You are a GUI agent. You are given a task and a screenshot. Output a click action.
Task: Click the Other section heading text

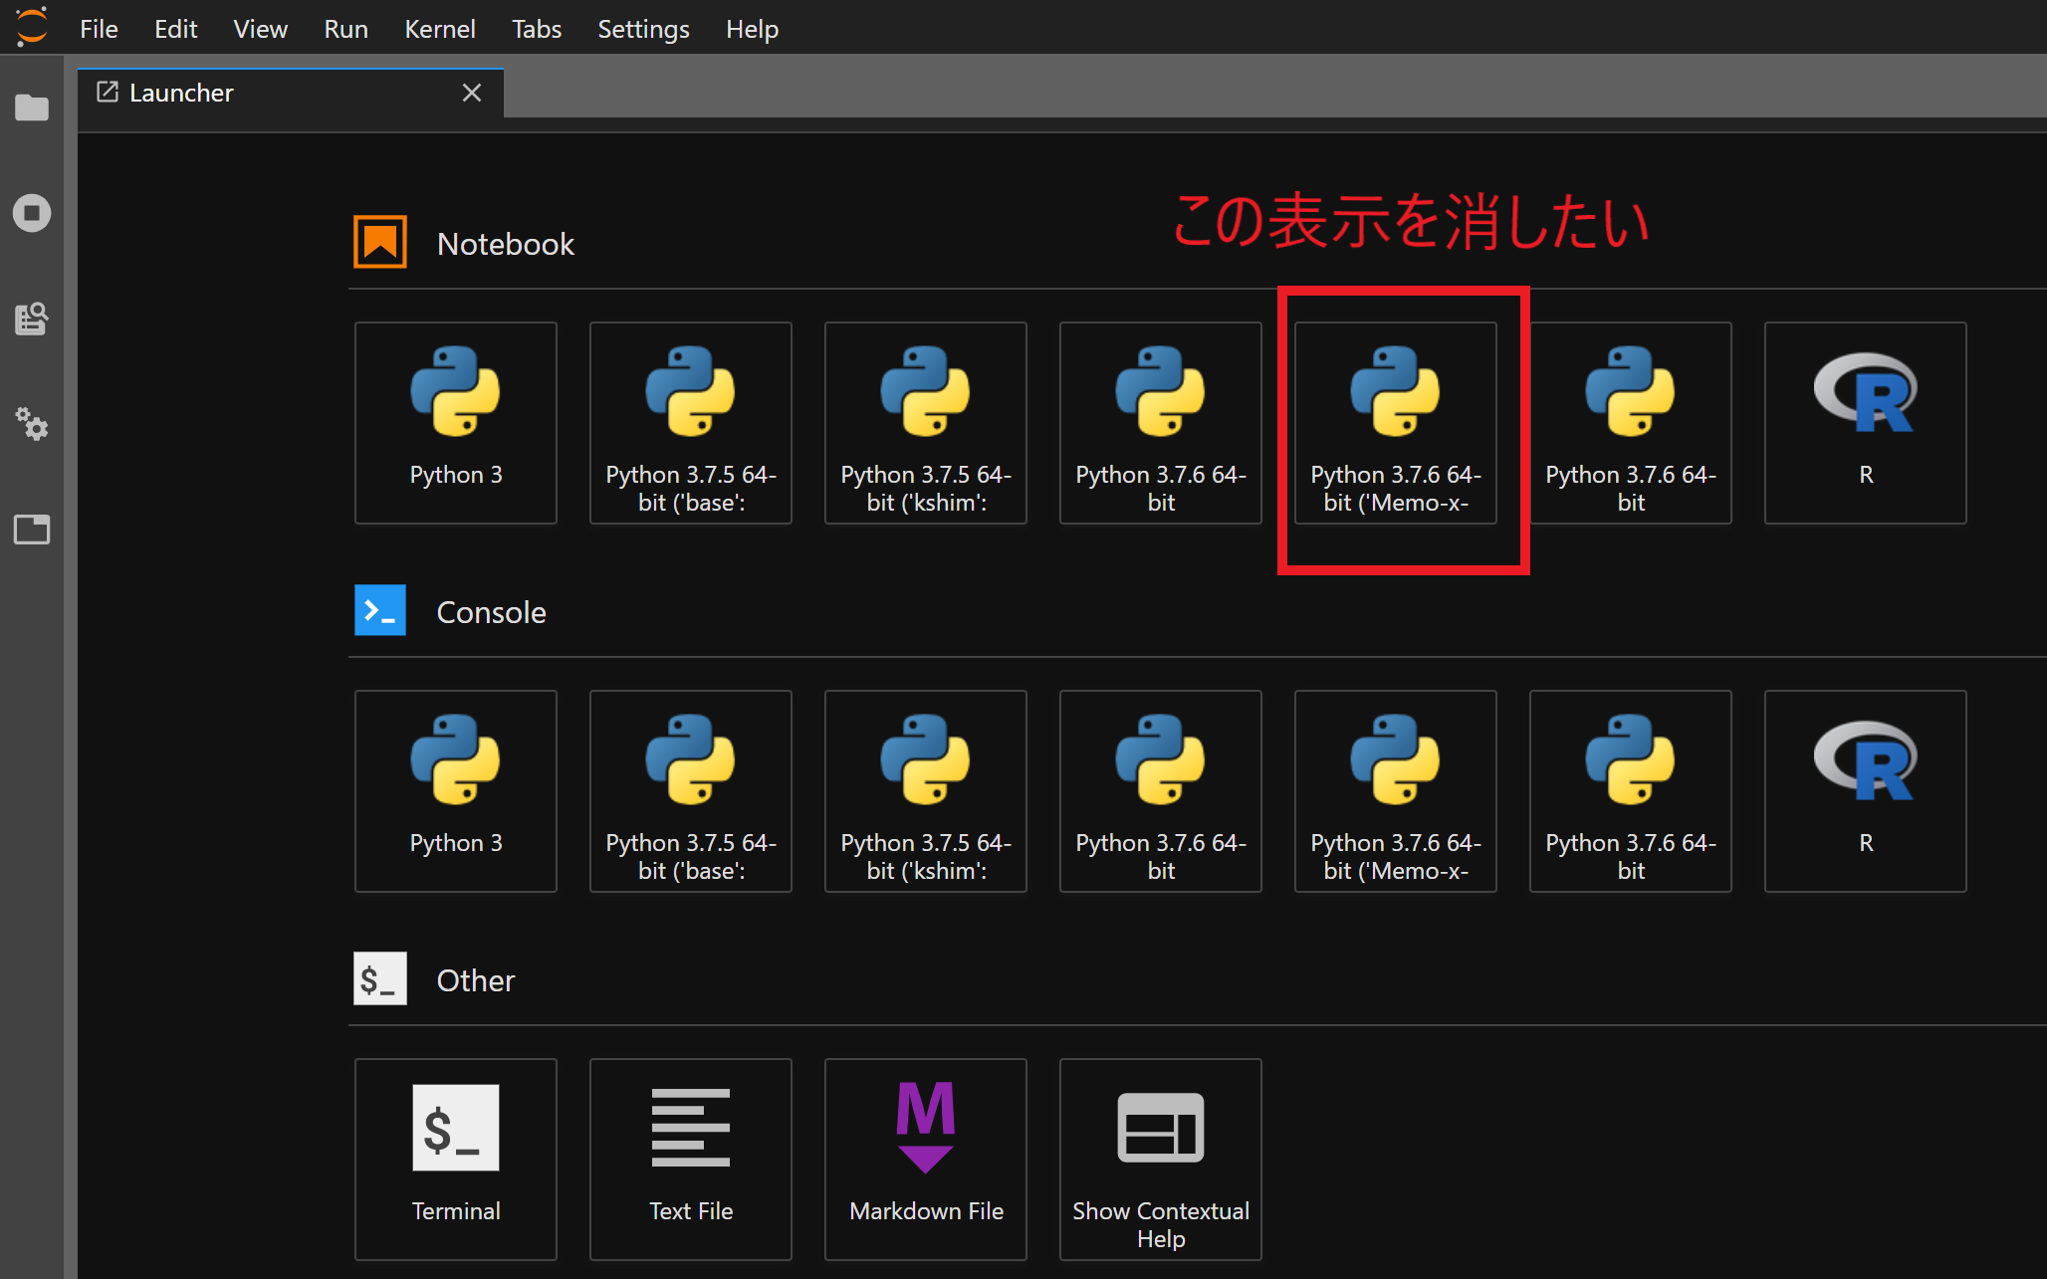pyautogui.click(x=476, y=980)
